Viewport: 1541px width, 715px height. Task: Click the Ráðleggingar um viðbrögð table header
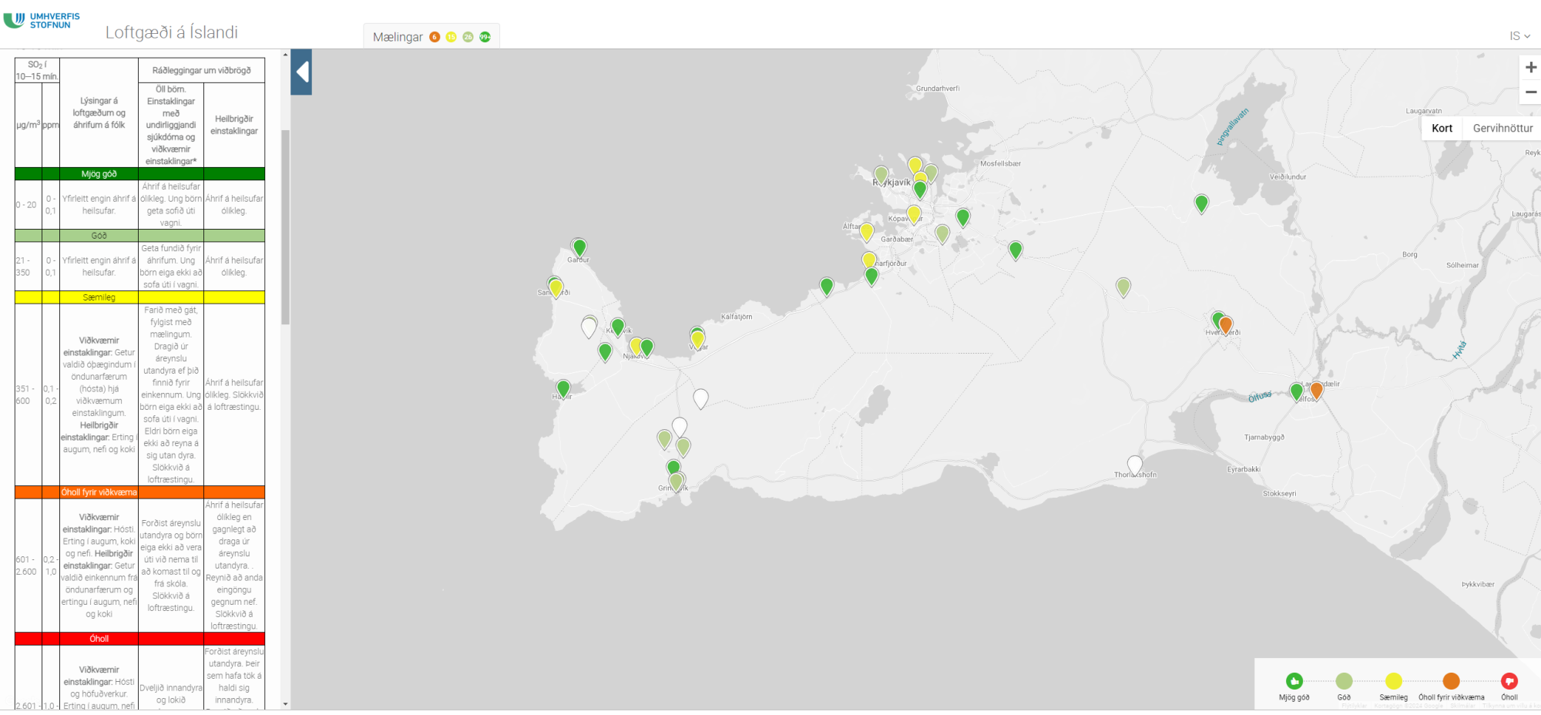click(202, 70)
